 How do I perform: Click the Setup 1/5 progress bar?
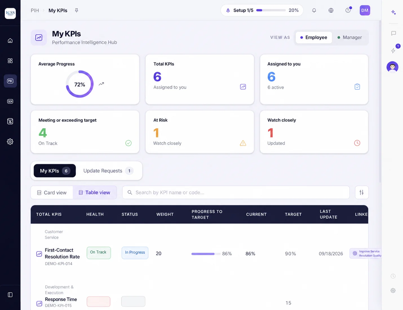pos(271,10)
